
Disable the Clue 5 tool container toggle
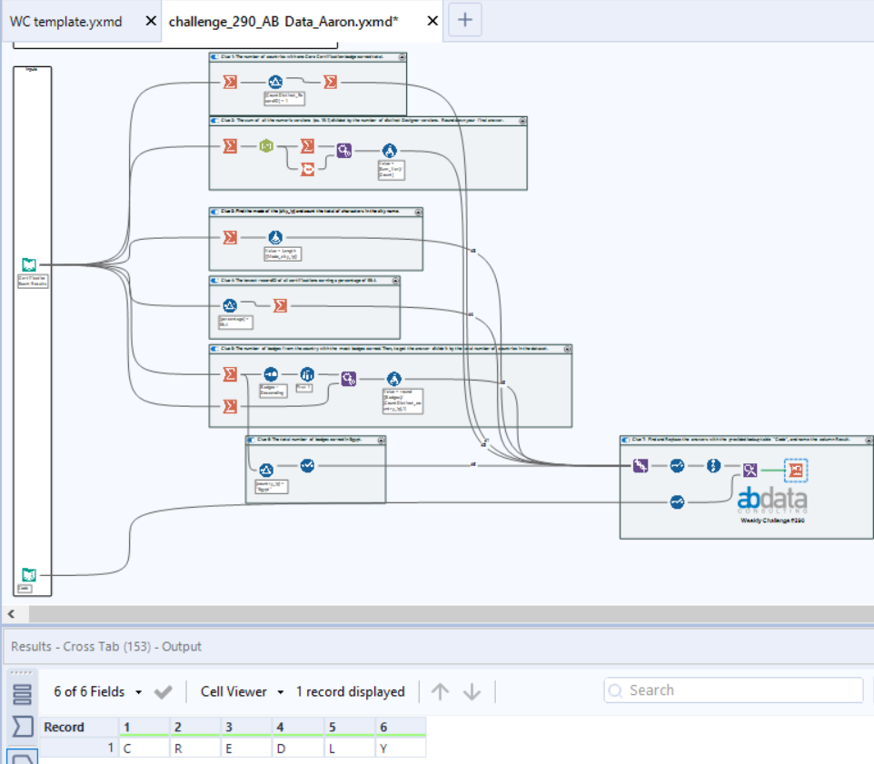(214, 349)
